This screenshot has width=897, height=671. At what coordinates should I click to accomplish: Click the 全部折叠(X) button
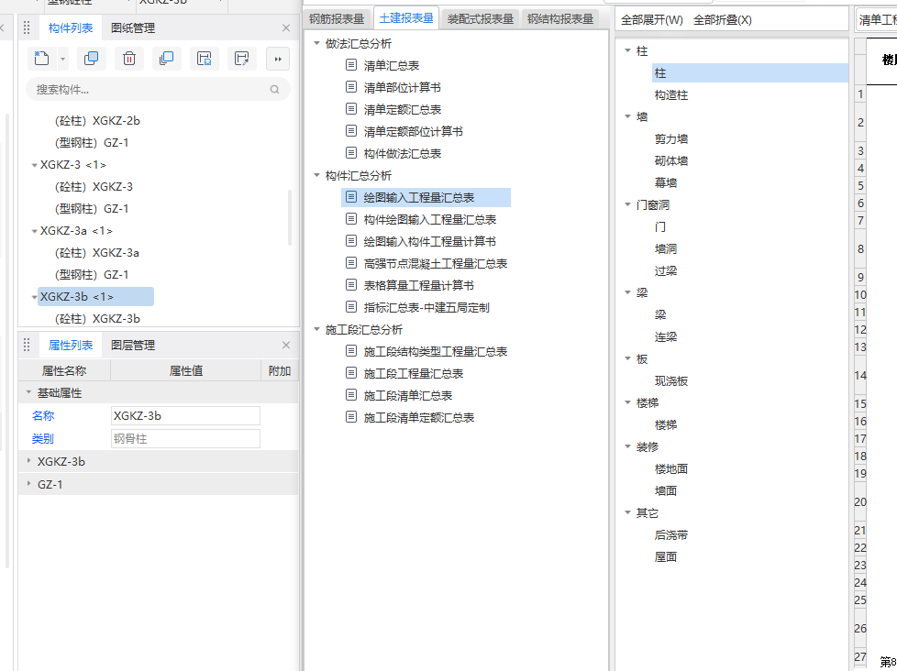click(x=723, y=20)
